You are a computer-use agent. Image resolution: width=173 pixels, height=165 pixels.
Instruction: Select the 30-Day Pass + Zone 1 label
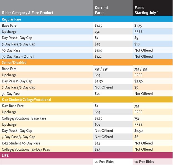click(18, 57)
